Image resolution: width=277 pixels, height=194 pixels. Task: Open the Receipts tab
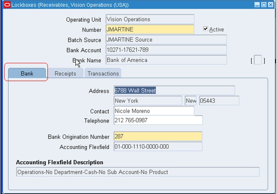65,73
